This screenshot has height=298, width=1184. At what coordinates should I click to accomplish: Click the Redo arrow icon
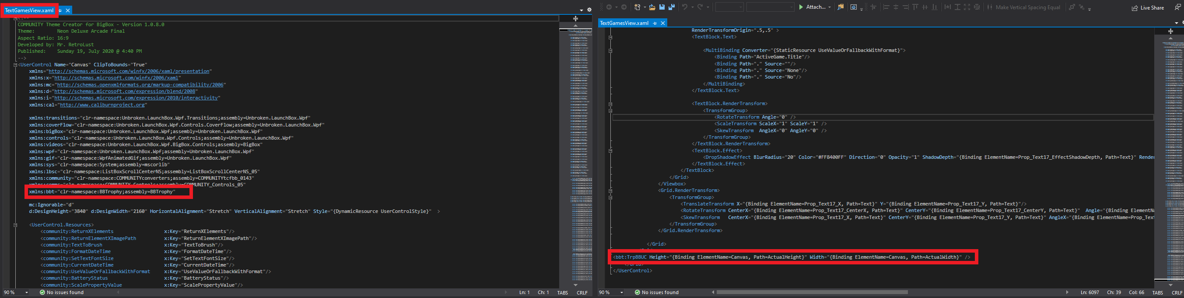coord(701,7)
